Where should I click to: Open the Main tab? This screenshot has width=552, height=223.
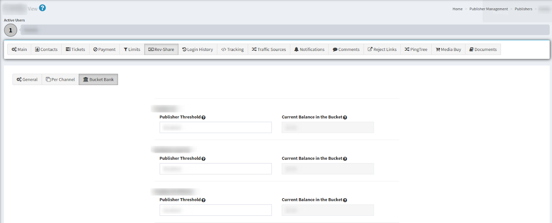(19, 50)
